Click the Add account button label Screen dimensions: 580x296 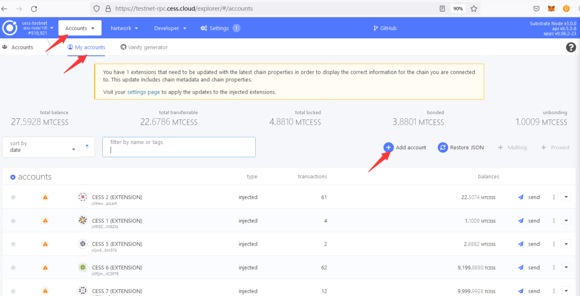(x=411, y=147)
